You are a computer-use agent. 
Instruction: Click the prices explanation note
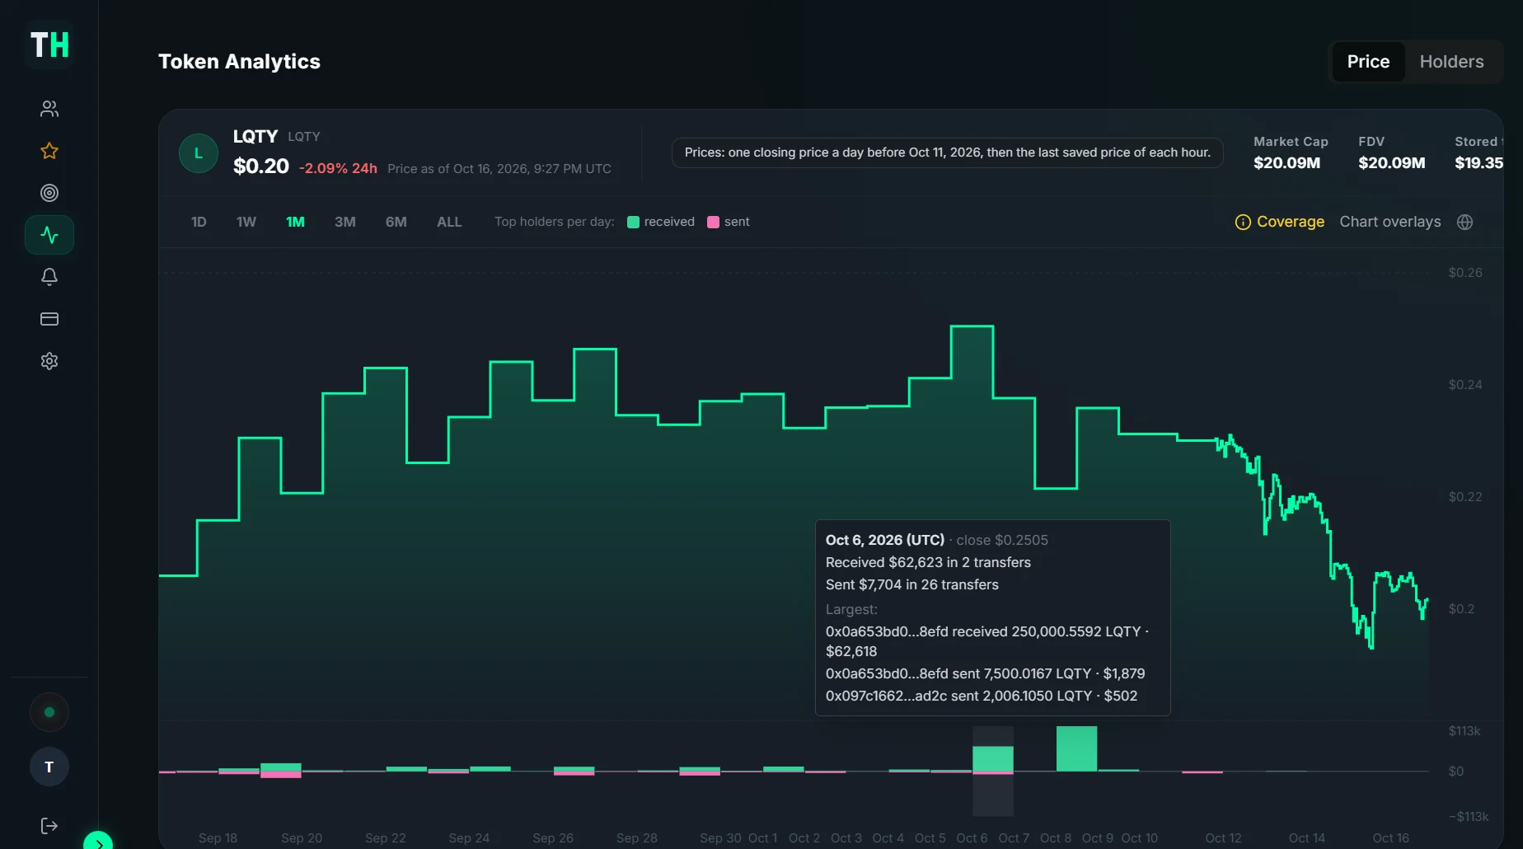pyautogui.click(x=947, y=152)
